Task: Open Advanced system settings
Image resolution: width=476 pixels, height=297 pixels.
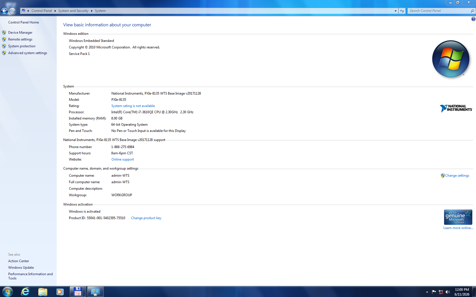Action: pos(28,53)
